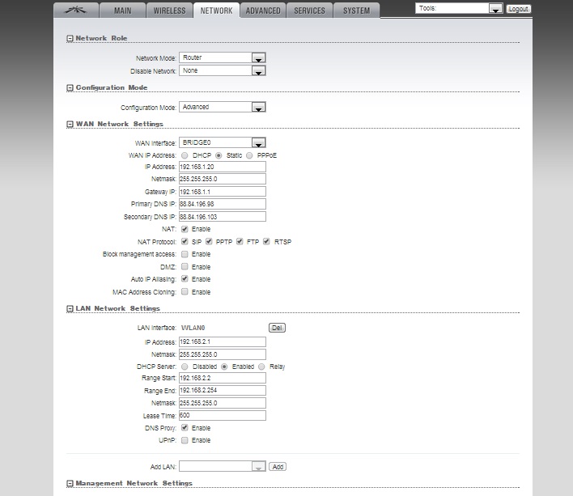Switch to the MAIN tab
The image size is (573, 496).
click(122, 11)
